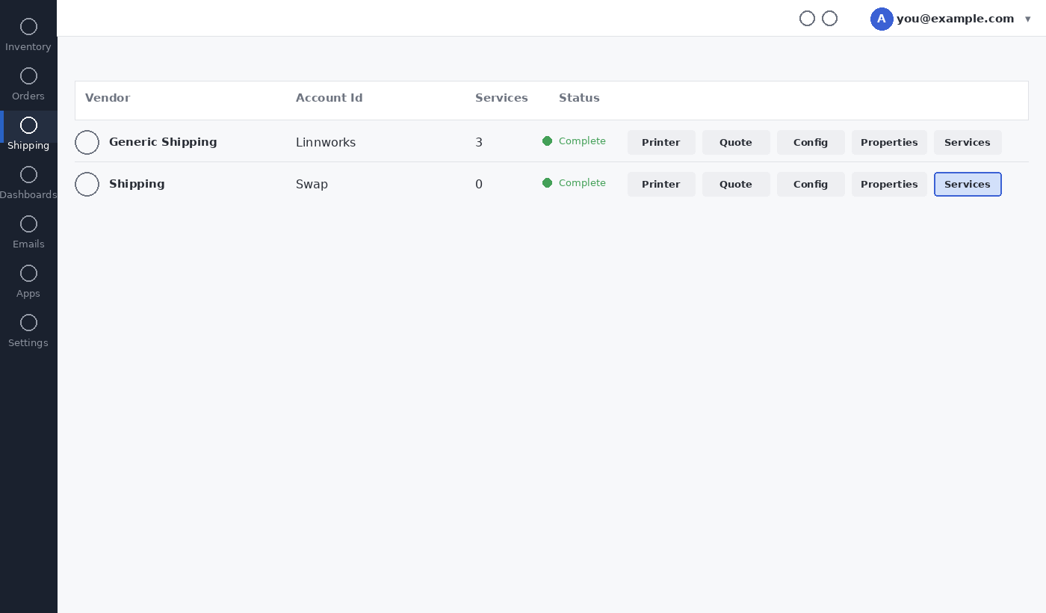Open the Settings sidebar icon
1046x613 pixels.
(x=28, y=323)
